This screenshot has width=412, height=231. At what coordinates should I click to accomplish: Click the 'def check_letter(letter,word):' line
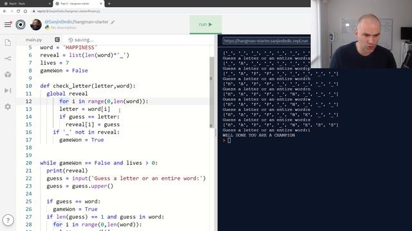pos(88,86)
